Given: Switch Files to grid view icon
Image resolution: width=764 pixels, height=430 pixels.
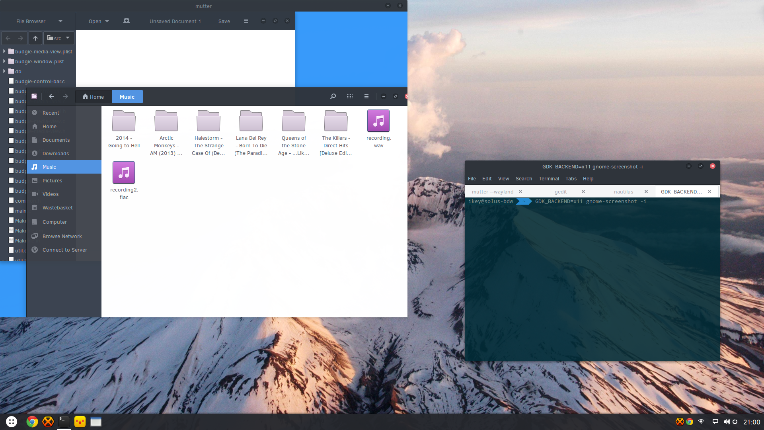Looking at the screenshot, I should click(x=350, y=96).
